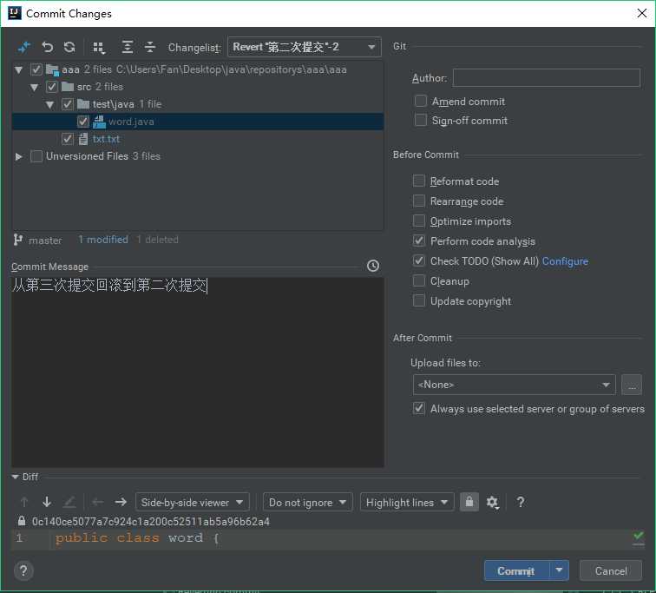Collapse the test\java folder node

49,105
